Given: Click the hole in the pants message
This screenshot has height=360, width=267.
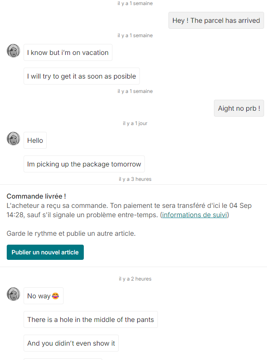Looking at the screenshot, I should [91, 319].
